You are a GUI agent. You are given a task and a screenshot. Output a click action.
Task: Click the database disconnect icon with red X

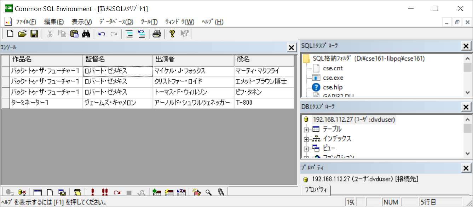pos(22,192)
